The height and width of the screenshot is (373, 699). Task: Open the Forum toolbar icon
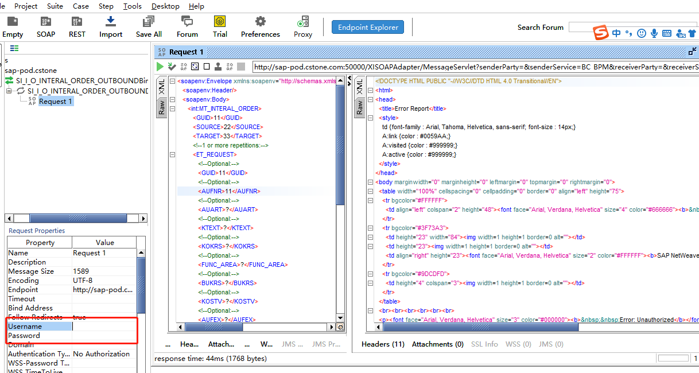pyautogui.click(x=187, y=27)
